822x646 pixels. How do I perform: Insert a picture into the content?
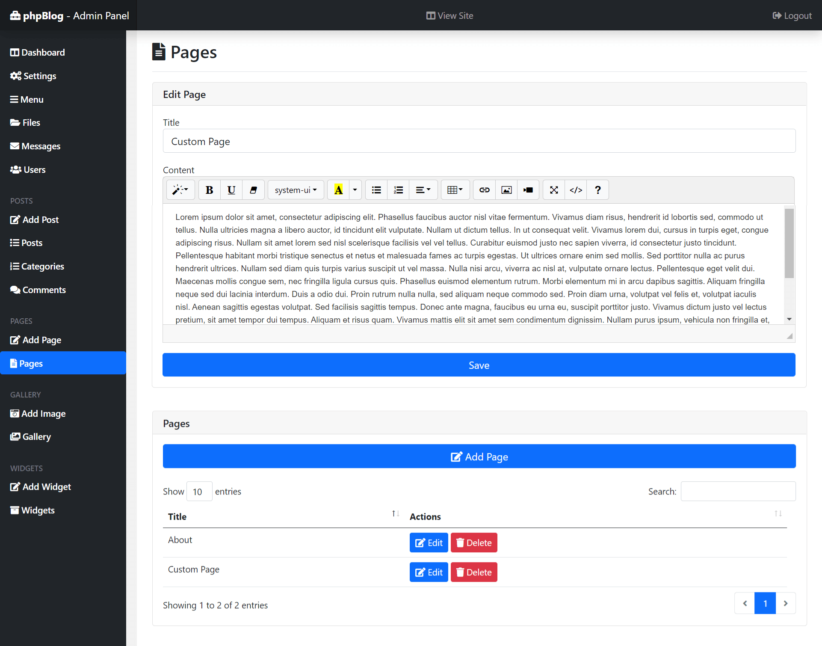(506, 190)
